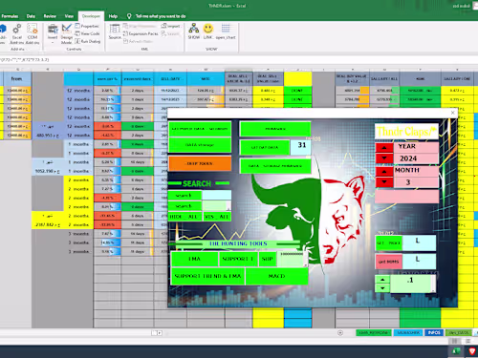Open Excel Add-ins gear icon
The width and height of the screenshot is (478, 358).
[x=16, y=30]
